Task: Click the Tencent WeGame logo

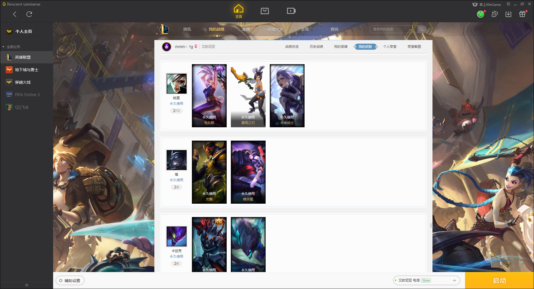Action: pos(21,4)
